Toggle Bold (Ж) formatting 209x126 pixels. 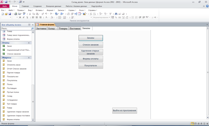tap(20, 17)
